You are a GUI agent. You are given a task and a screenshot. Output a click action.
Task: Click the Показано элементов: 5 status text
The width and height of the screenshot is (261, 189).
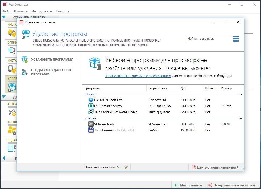pyautogui.click(x=101, y=167)
